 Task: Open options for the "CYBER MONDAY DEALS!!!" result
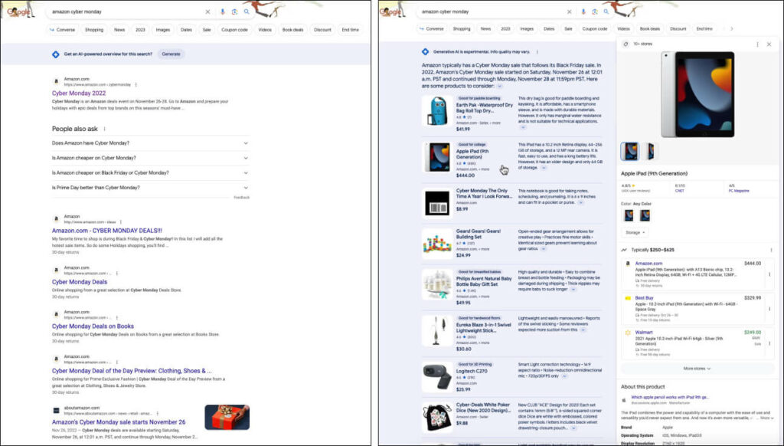click(120, 221)
